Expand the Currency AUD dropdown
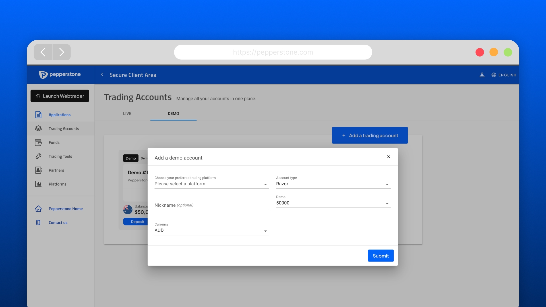This screenshot has width=546, height=307. pyautogui.click(x=212, y=231)
